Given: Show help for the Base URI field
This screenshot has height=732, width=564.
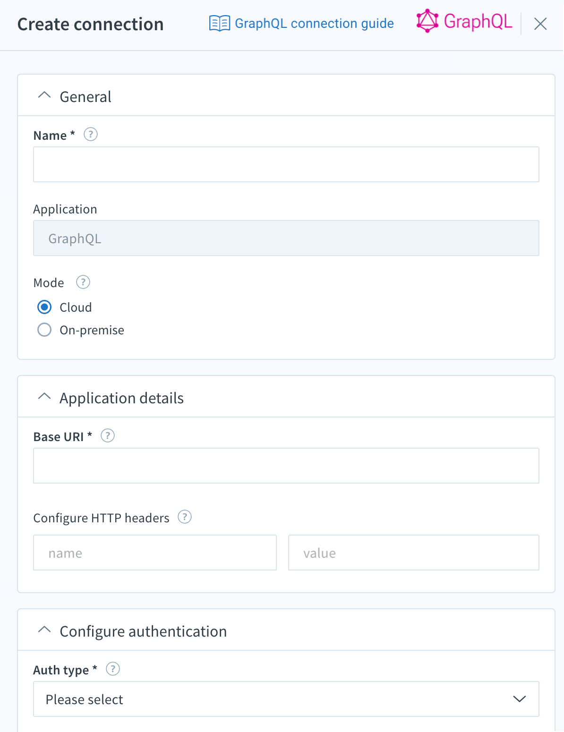Looking at the screenshot, I should tap(108, 435).
